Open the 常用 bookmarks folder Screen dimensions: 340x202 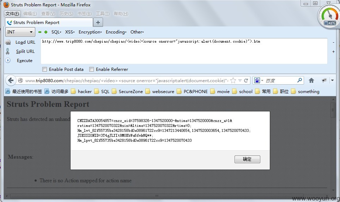coord(263,91)
